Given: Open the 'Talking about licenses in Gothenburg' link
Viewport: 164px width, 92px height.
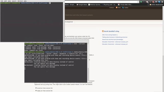Looking at the screenshot, I should [115, 37].
